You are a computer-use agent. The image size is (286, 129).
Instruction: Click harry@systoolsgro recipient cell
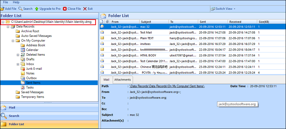pyautogui.click(x=183, y=38)
